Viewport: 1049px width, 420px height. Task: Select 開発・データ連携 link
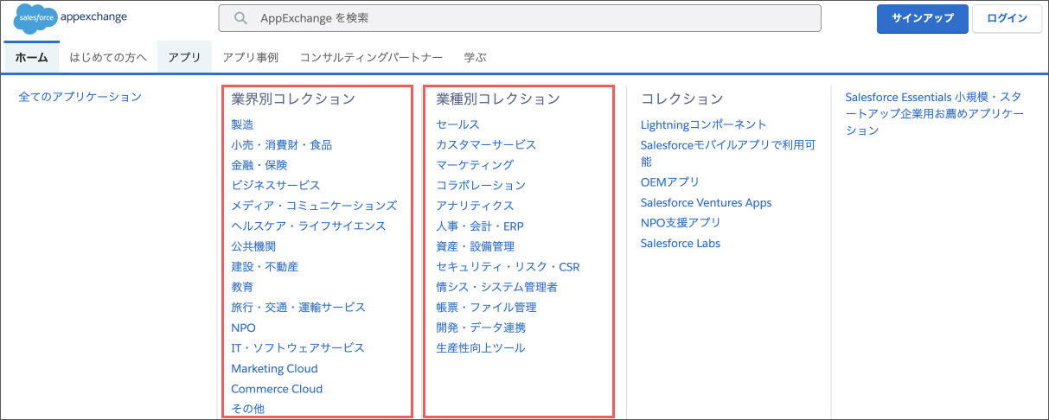tap(481, 328)
